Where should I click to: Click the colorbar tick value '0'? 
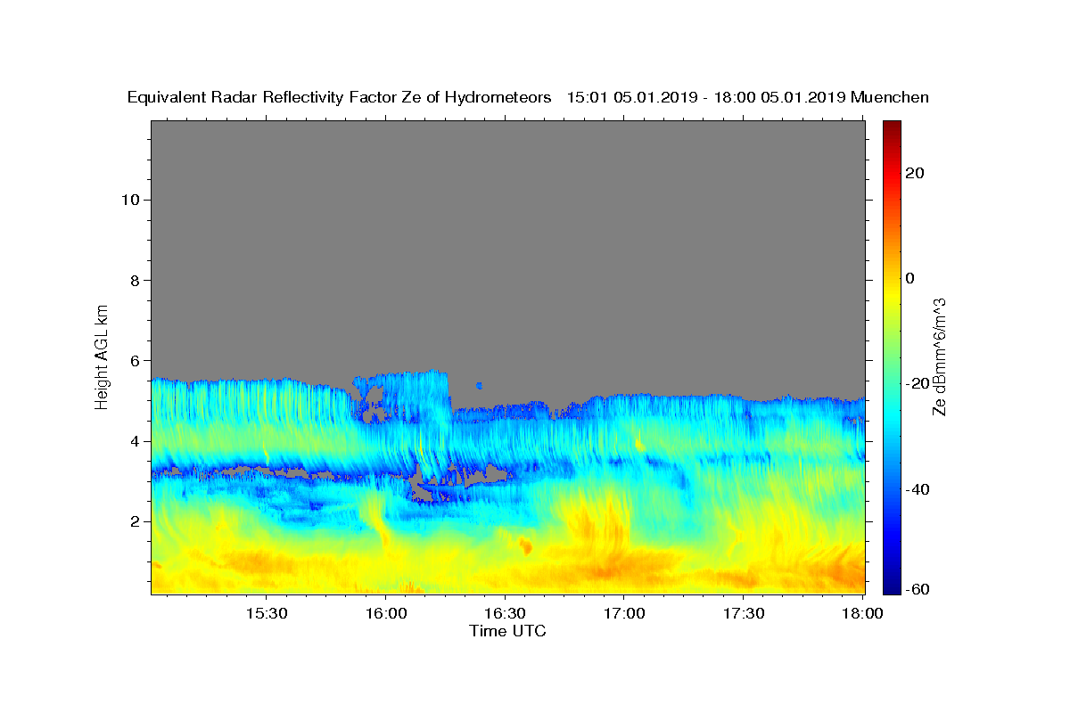909,278
